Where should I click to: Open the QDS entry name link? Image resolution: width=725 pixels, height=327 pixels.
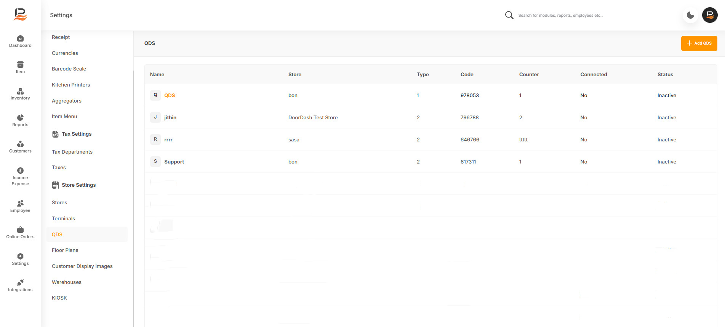click(170, 95)
